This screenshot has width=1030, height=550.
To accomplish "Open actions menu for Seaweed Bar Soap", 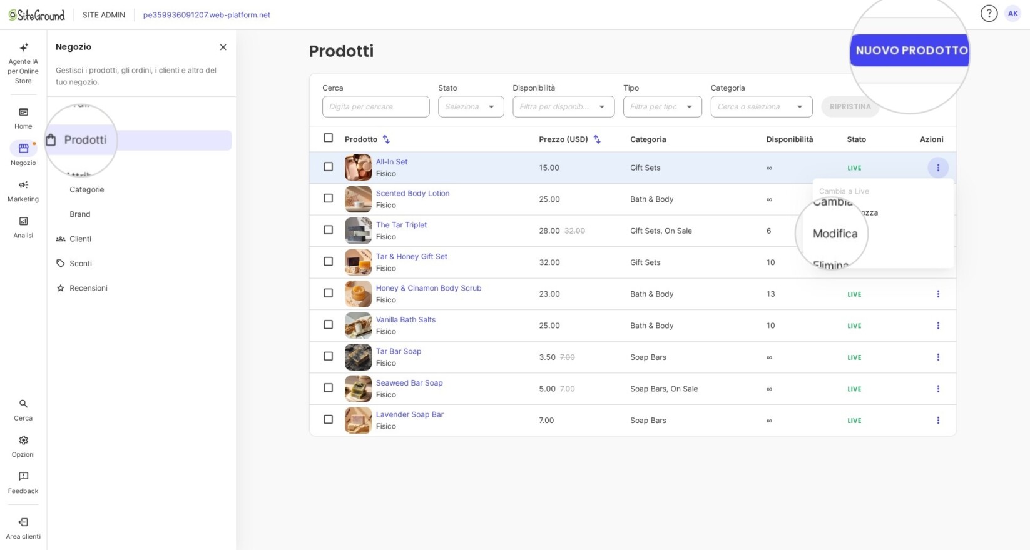I will point(937,389).
